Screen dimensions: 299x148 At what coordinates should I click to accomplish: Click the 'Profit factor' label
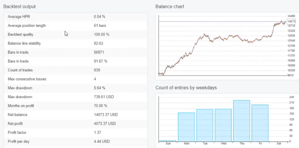(17, 133)
